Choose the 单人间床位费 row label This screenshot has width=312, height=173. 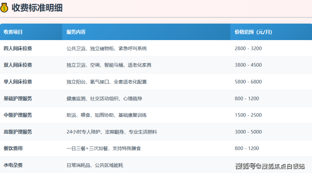[18, 82]
